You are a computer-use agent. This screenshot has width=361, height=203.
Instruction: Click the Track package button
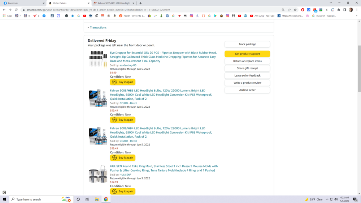[x=247, y=44]
